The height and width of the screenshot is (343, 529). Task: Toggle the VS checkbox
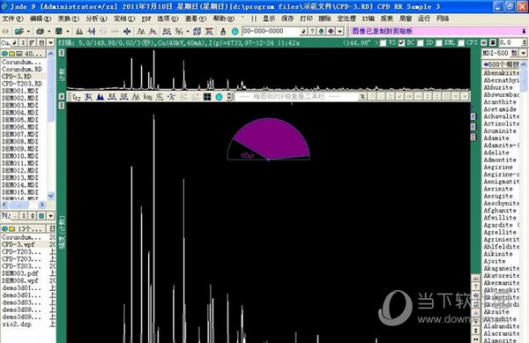[383, 43]
